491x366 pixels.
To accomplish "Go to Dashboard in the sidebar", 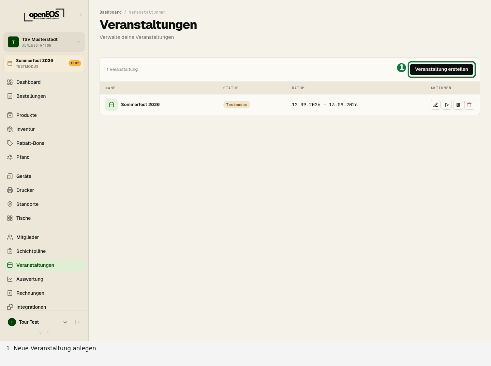I will [44, 82].
